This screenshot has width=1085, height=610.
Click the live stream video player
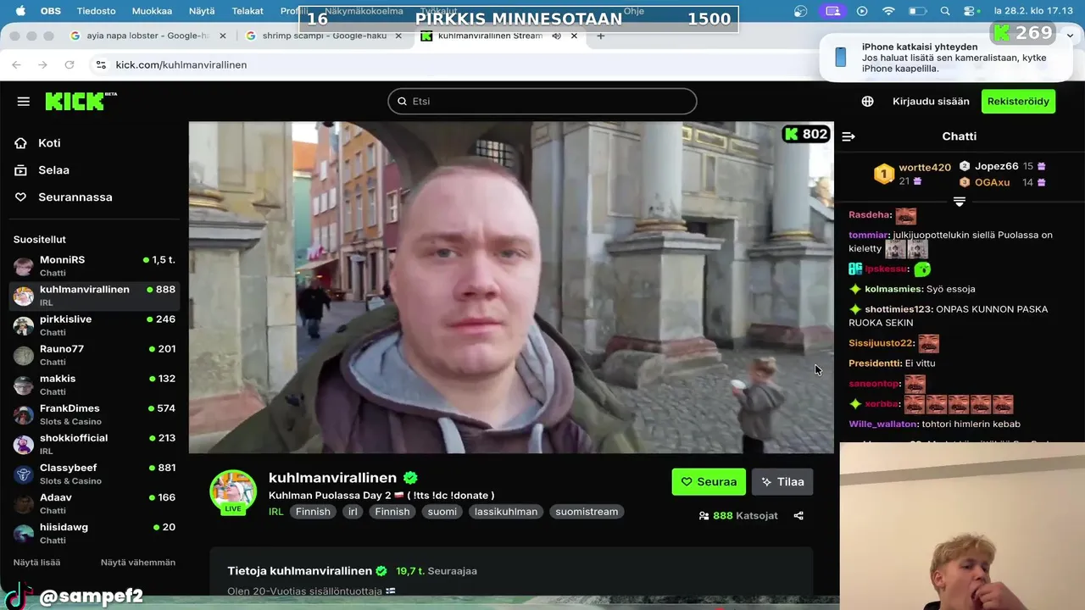pyautogui.click(x=511, y=287)
